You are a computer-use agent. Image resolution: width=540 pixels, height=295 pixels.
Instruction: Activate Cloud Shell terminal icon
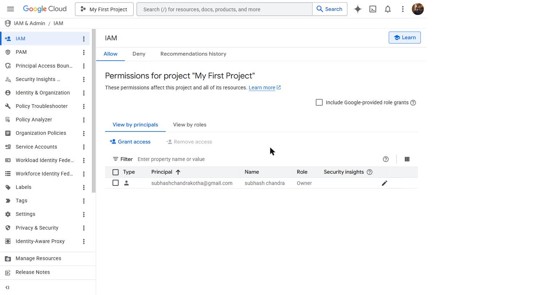373,9
